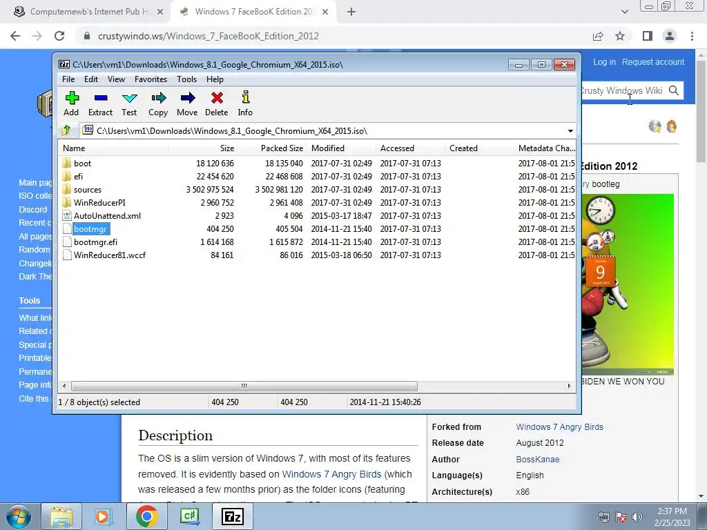Select the highlighted bootmgr file name
The height and width of the screenshot is (530, 707).
[x=90, y=229]
